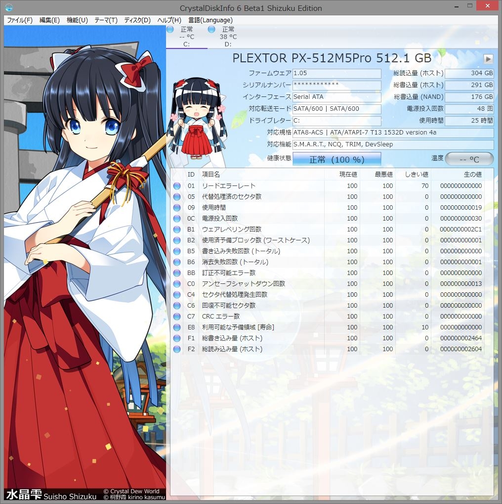Select the ウェアレベリング回数 row name
This screenshot has width=502, height=504.
pyautogui.click(x=232, y=229)
